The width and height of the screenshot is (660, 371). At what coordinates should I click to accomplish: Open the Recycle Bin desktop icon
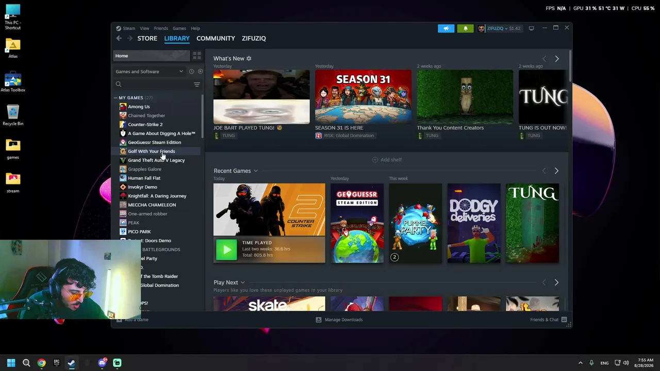[13, 115]
